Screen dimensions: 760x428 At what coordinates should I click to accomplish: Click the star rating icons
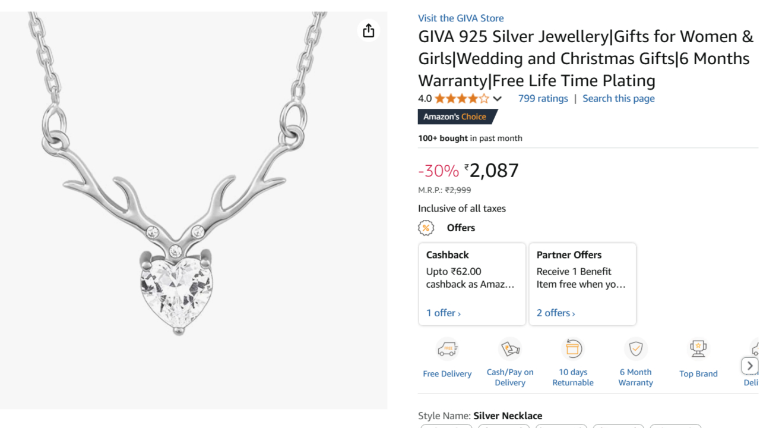point(462,99)
